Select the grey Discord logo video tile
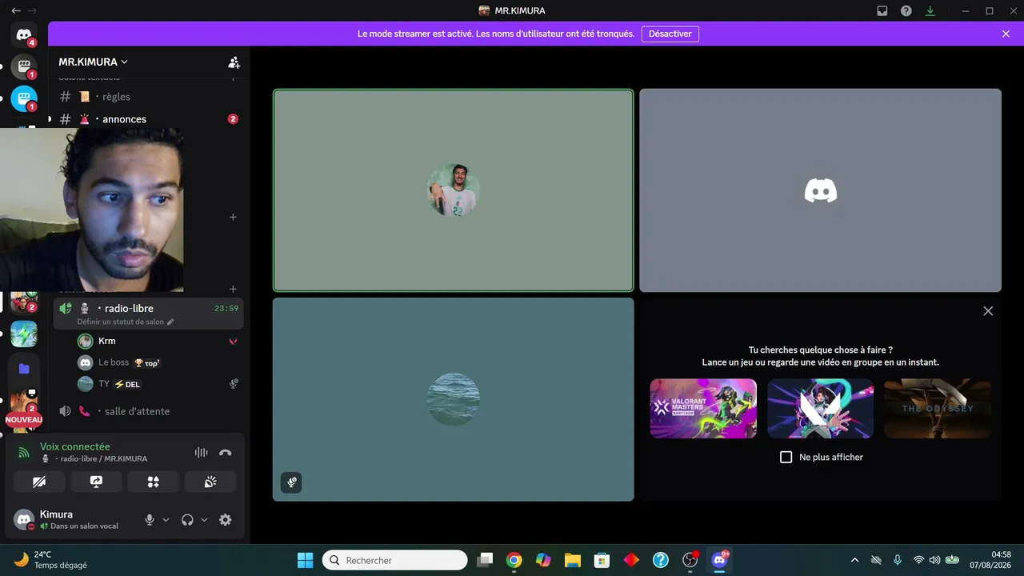 pyautogui.click(x=820, y=190)
